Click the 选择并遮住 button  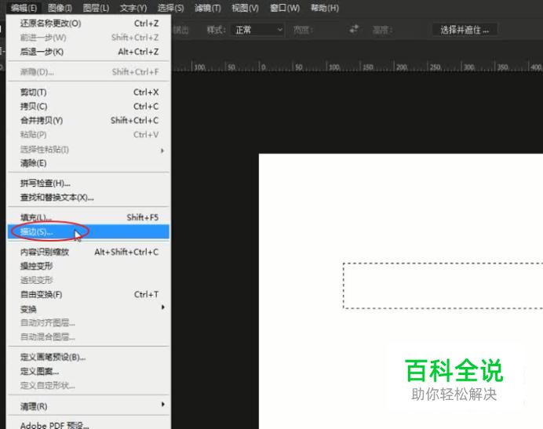point(465,30)
